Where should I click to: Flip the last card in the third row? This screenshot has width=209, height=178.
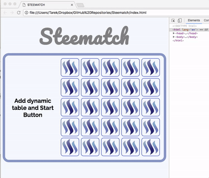(x=151, y=107)
